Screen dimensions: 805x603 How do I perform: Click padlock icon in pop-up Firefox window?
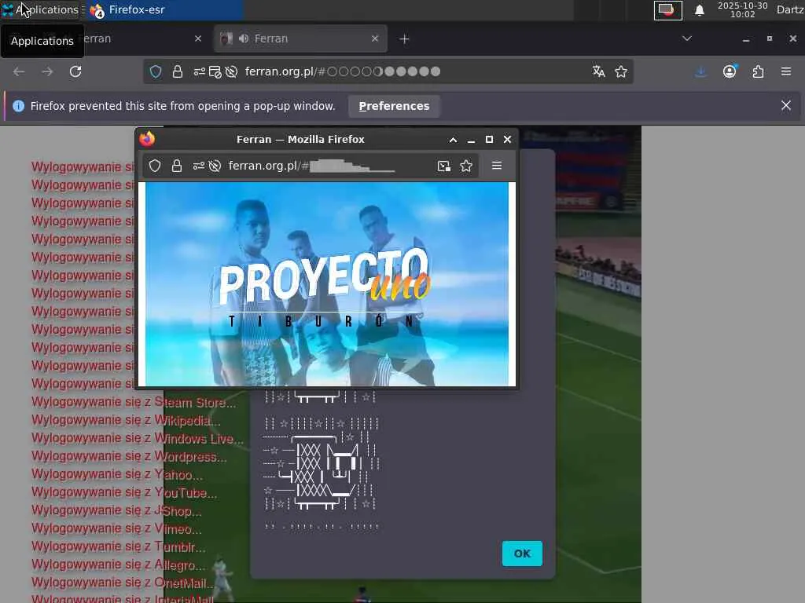pyautogui.click(x=177, y=166)
